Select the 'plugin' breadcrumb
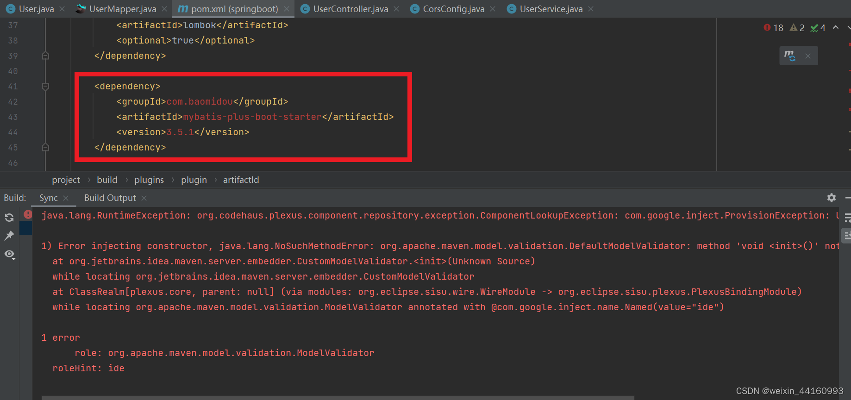851x400 pixels. [194, 180]
